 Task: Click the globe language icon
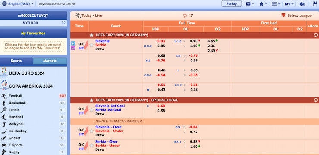tap(4, 3)
